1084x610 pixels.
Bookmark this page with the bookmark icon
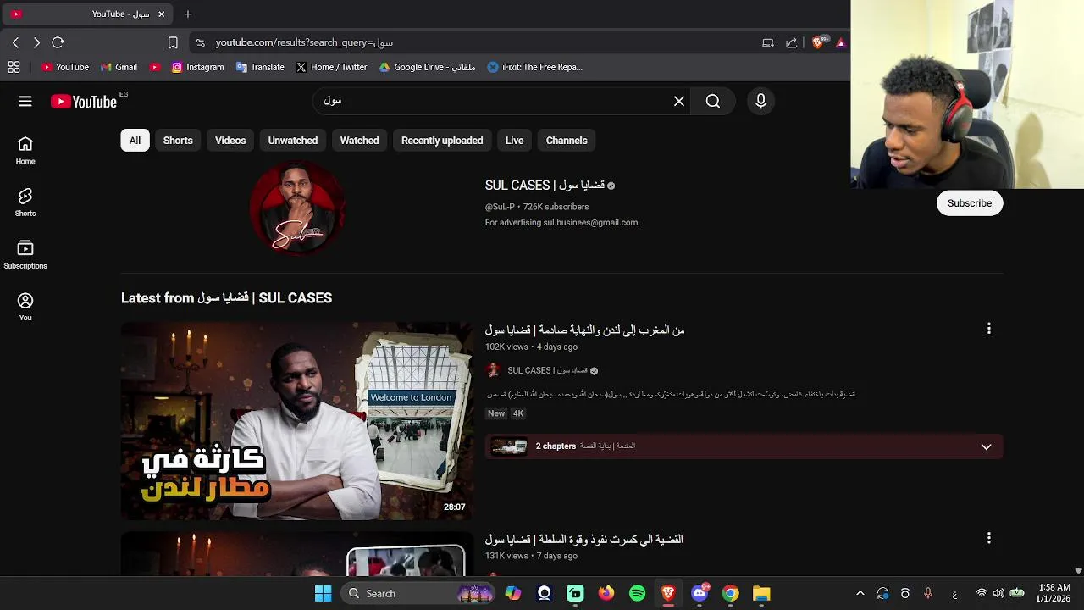tap(173, 42)
